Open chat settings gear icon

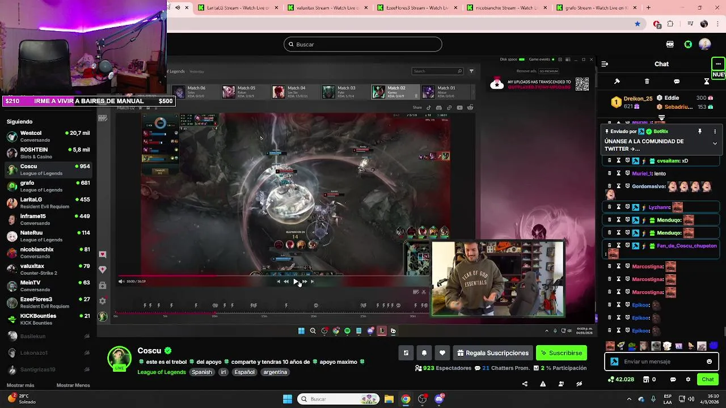coord(688,380)
